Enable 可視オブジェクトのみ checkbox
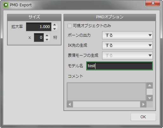Screen dimensions: 163x128 [70, 26]
